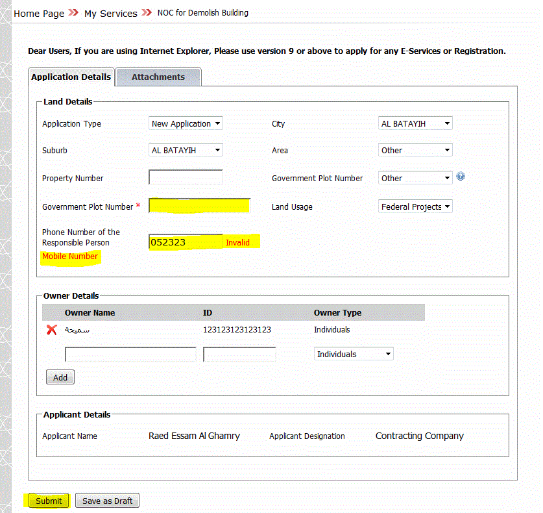Select the Application Details tab

click(71, 77)
